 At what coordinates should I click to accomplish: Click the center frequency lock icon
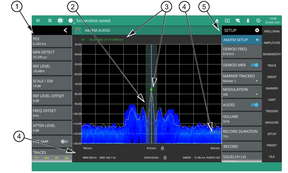coord(162,148)
